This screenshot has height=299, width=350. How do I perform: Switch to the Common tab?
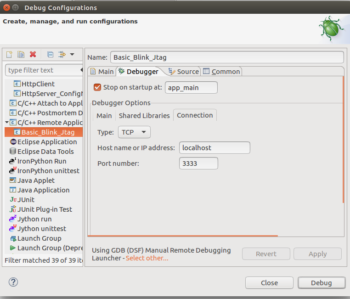221,71
